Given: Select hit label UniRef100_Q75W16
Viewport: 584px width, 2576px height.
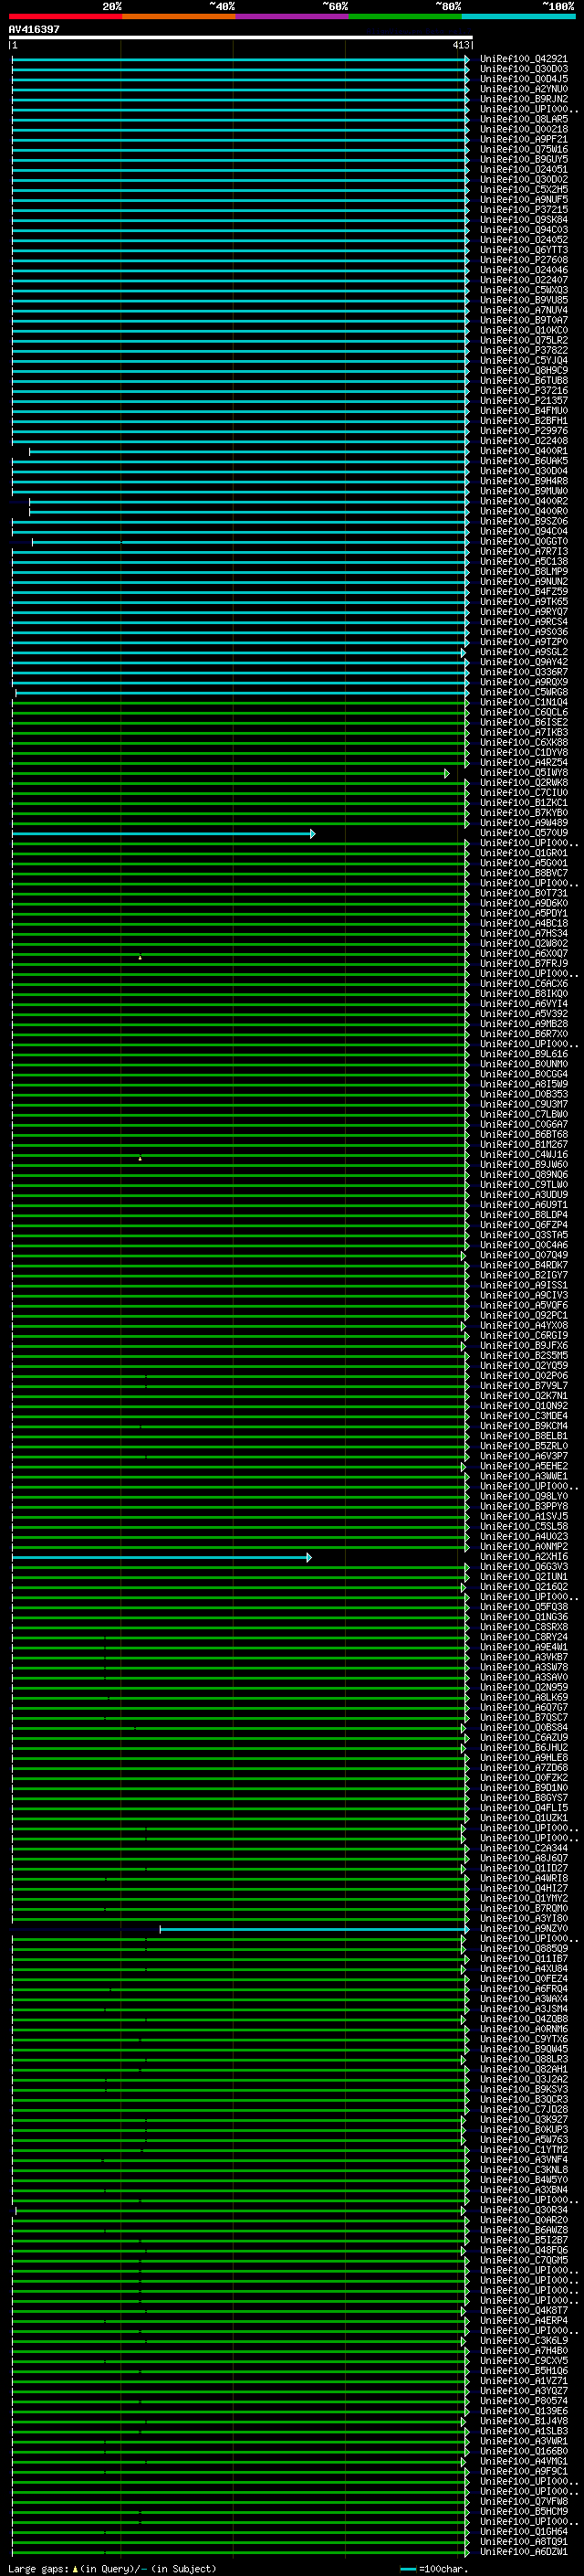Looking at the screenshot, I should click(x=524, y=149).
